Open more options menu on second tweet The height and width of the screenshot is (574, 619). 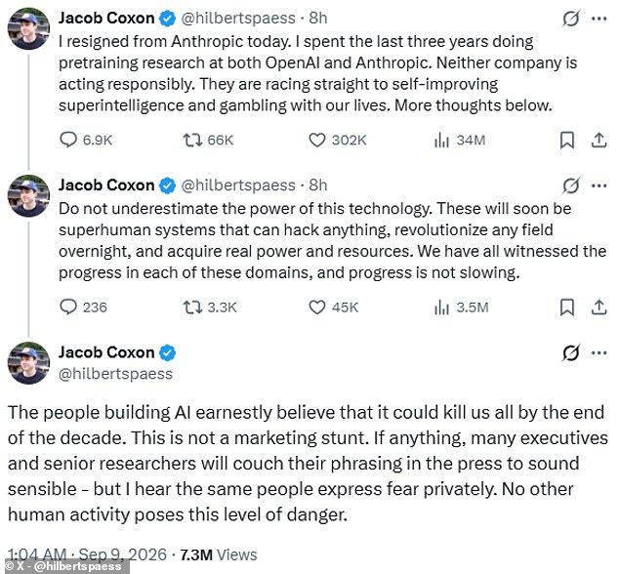click(x=599, y=185)
